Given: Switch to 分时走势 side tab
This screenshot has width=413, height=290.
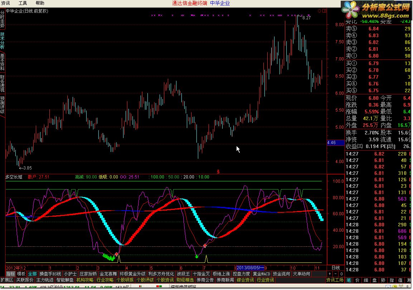Looking at the screenshot, I should click(3, 19).
